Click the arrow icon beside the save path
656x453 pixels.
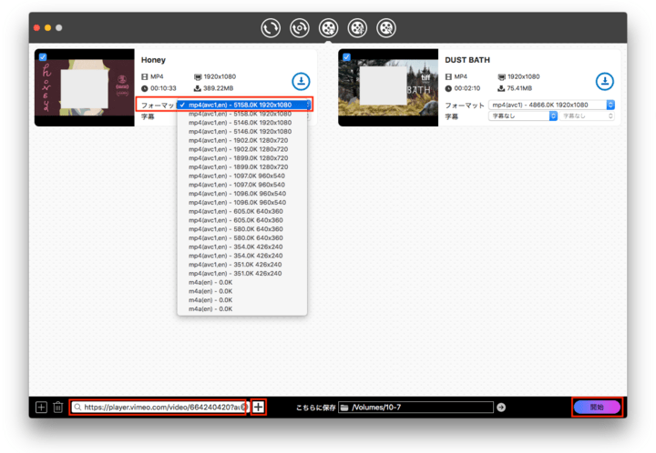[501, 408]
